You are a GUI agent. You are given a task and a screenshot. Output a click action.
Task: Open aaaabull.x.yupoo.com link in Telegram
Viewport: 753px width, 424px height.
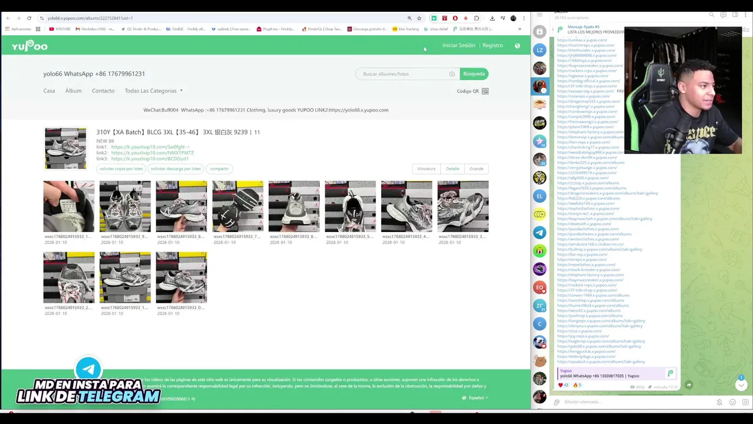pos(601,362)
